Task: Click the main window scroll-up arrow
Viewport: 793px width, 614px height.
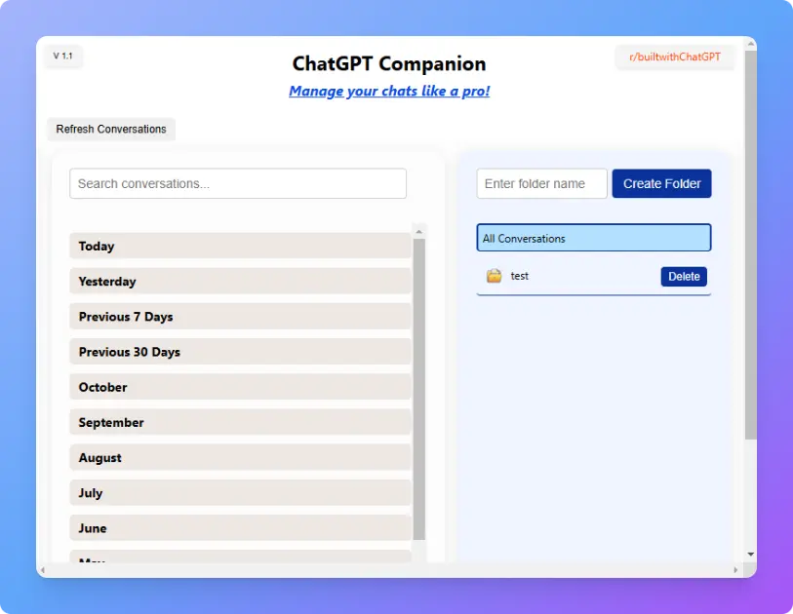Action: click(750, 45)
